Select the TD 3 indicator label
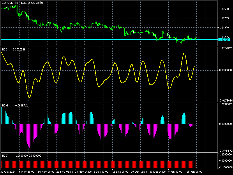Image resolution: width=233 pixels, height=175 pixels. point(13,50)
